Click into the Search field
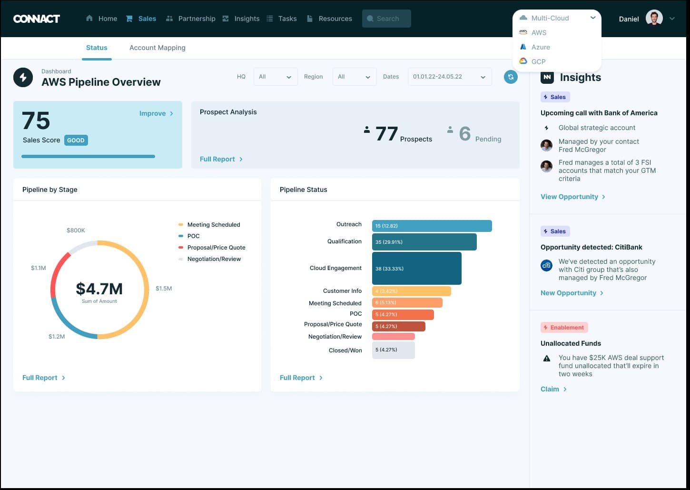Image resolution: width=690 pixels, height=490 pixels. coord(386,19)
